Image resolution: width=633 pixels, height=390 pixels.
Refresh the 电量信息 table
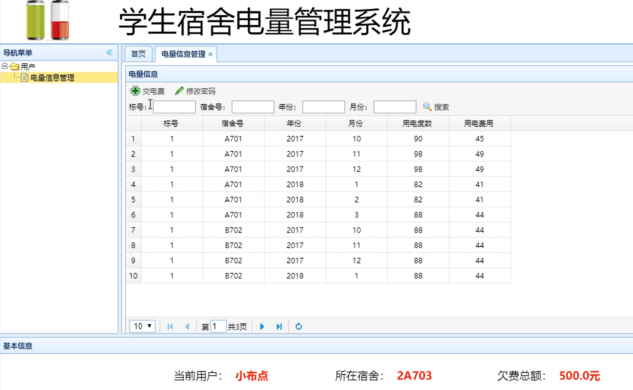click(299, 326)
